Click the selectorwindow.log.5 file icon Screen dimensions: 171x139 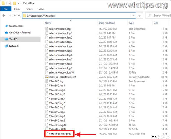tap(47, 51)
